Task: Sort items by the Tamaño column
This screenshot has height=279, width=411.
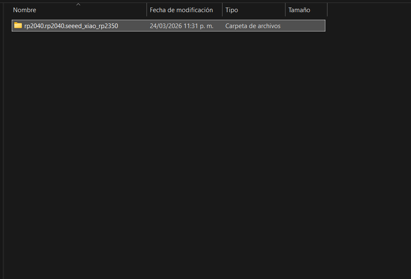Action: (299, 10)
